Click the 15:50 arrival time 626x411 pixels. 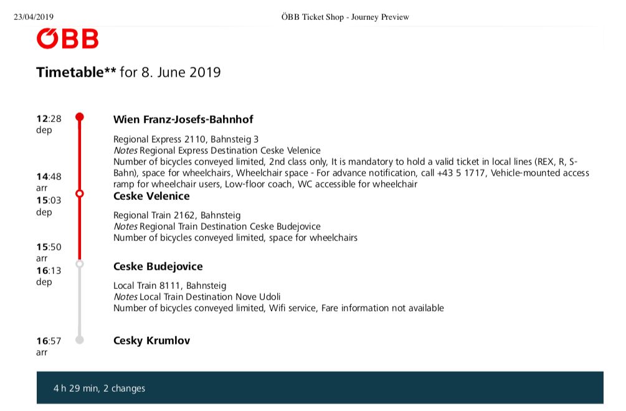click(x=49, y=247)
